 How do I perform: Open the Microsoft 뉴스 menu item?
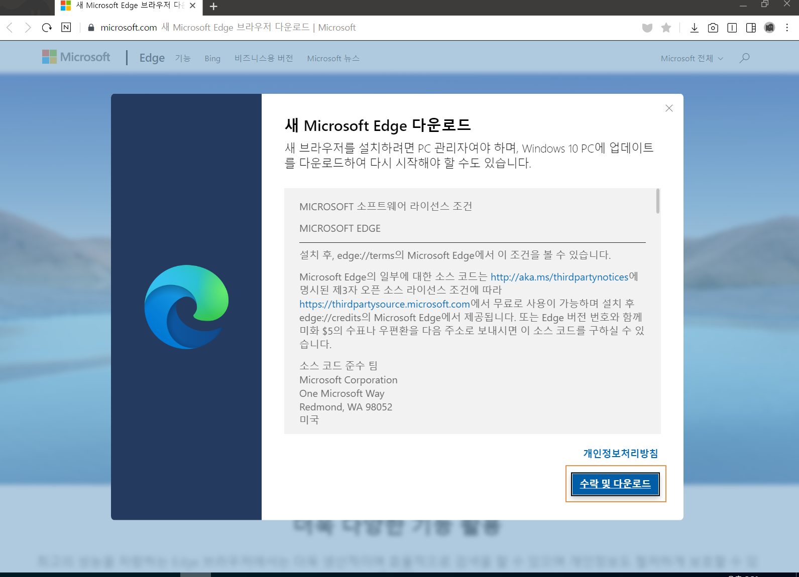[x=333, y=58]
